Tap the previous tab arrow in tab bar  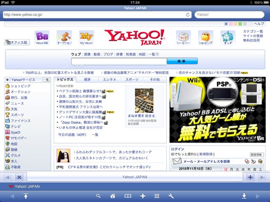click(x=8, y=177)
